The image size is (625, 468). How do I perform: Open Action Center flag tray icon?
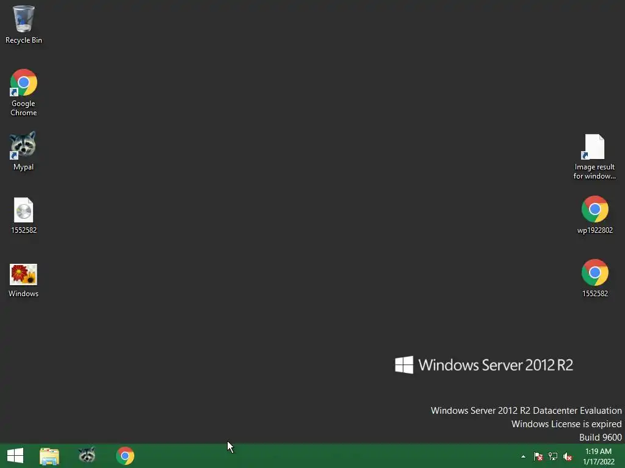(538, 456)
